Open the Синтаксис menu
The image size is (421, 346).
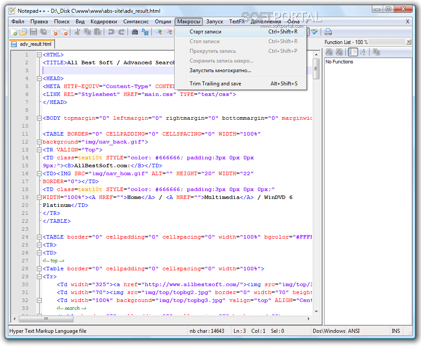click(x=135, y=21)
